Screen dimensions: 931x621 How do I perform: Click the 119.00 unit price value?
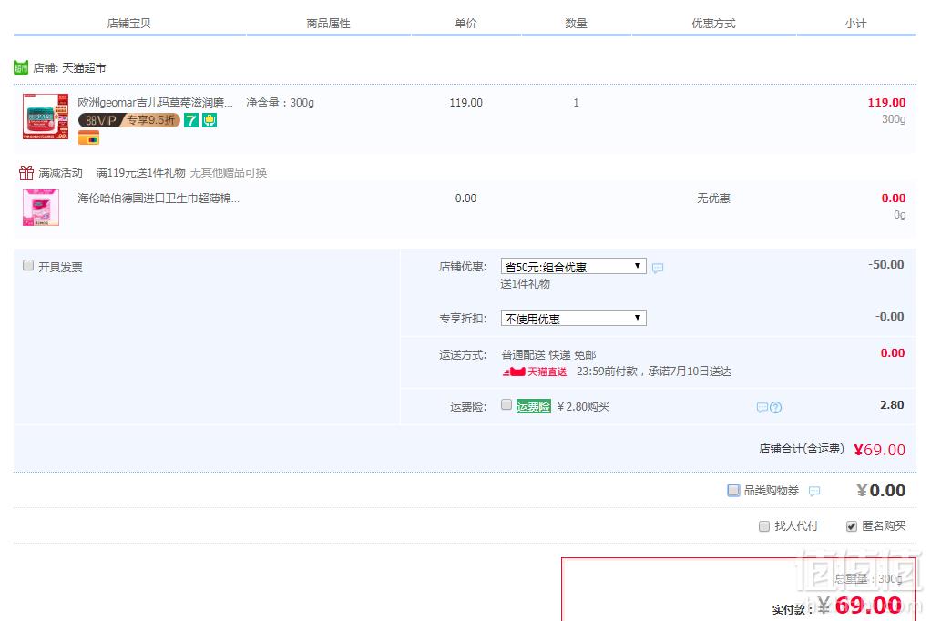(466, 103)
